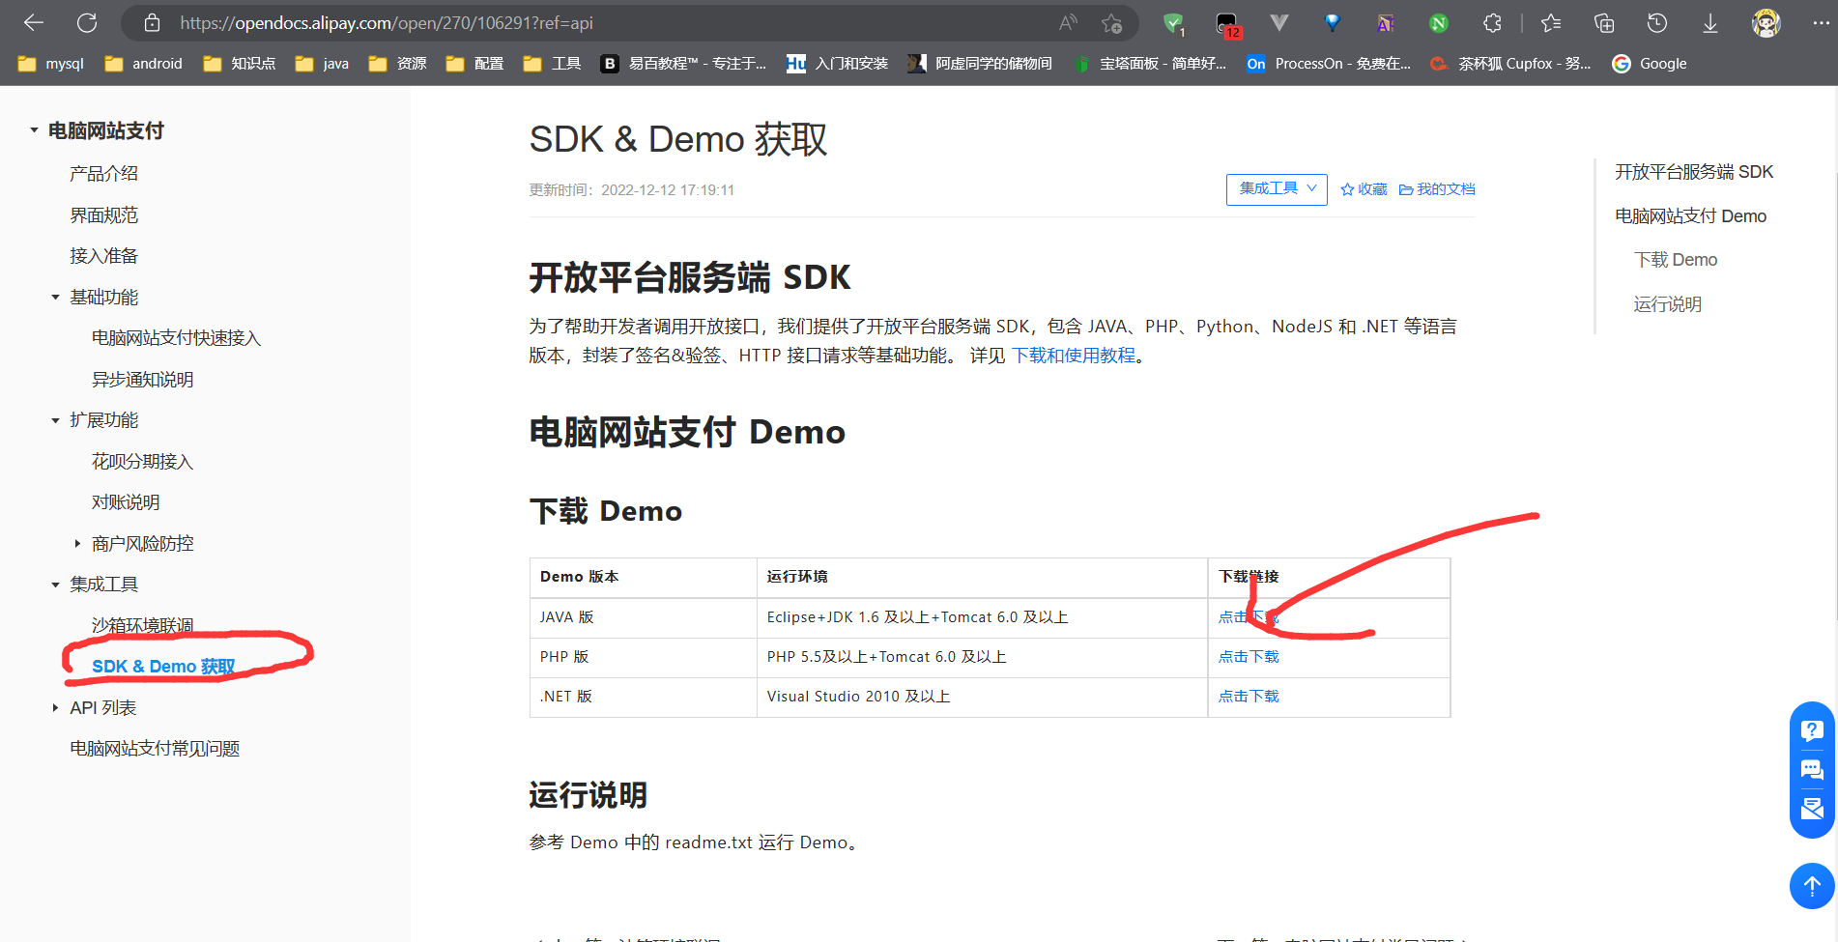1838x942 pixels.
Task: Open the Extensions puzzle menu
Action: 1492,22
